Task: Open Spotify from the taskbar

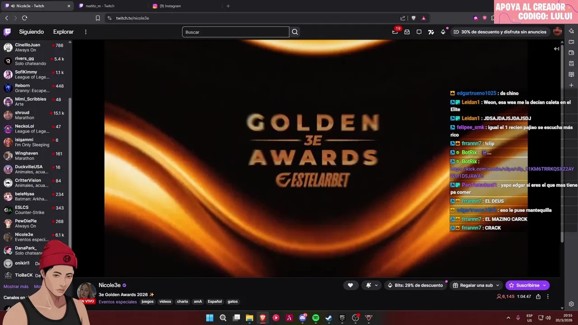Action: coord(316,318)
